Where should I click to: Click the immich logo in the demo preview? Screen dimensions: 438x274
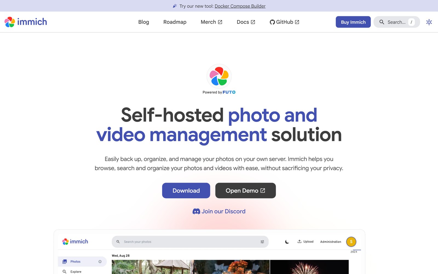[x=75, y=241]
